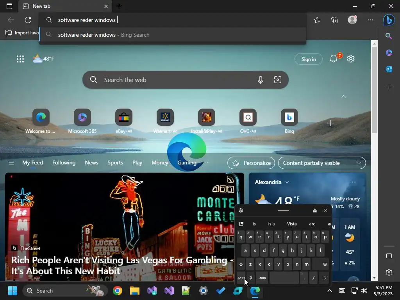This screenshot has height=300, width=400.
Task: Open a new tab with plus button
Action: point(119,6)
